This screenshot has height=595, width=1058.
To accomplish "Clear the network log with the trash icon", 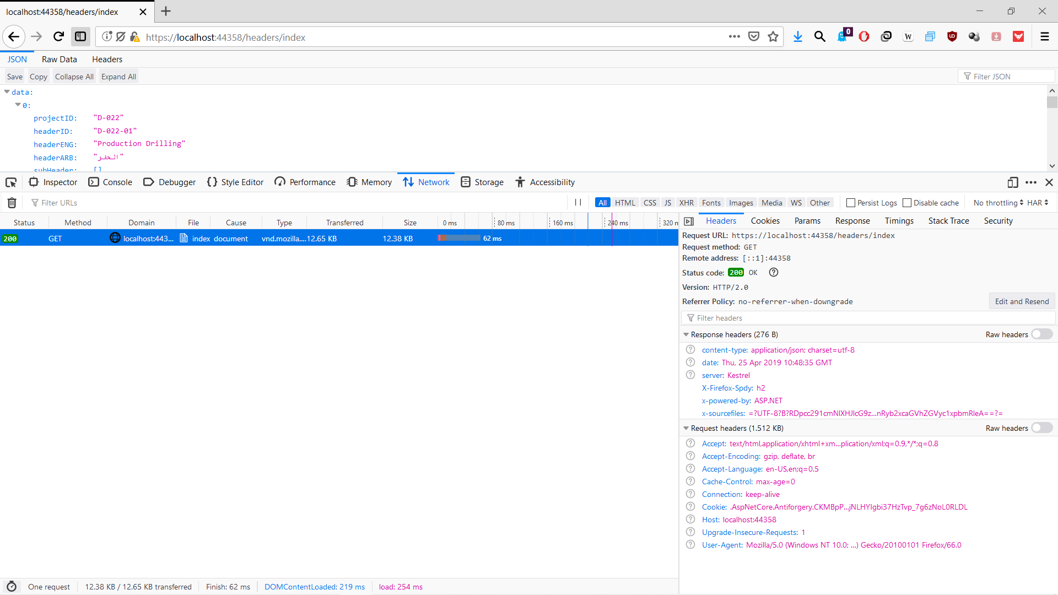I will (12, 203).
